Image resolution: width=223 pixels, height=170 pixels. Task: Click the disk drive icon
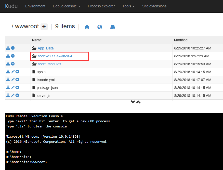pyautogui.click(x=113, y=27)
